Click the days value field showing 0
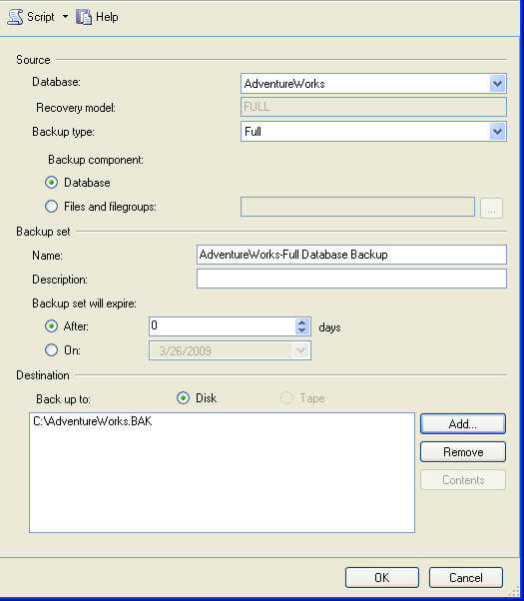Screen dimensions: 524x601 point(223,326)
